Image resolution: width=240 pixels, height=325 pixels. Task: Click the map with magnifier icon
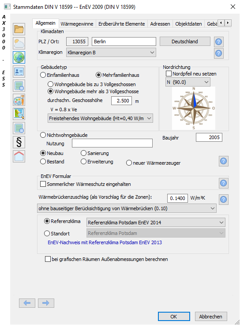click(x=19, y=114)
